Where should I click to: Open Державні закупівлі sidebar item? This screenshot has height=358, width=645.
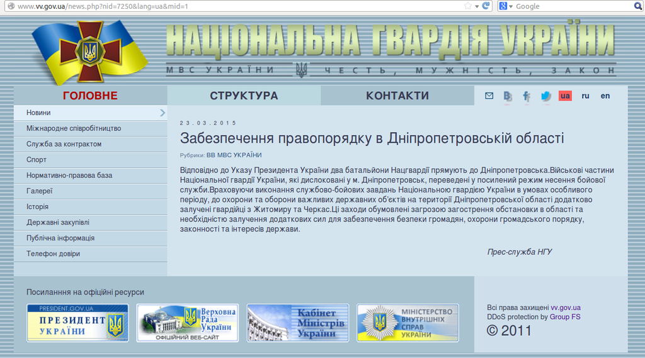click(91, 222)
